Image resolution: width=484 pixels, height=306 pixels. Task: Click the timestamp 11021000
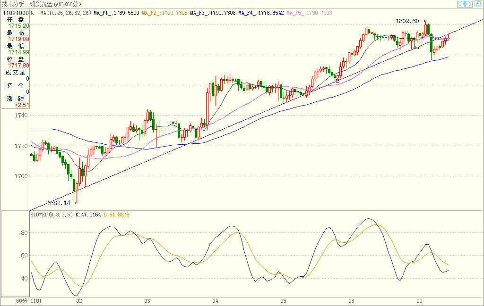pyautogui.click(x=16, y=13)
